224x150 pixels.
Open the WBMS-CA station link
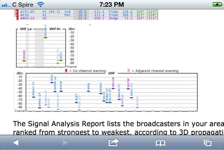point(27,18)
